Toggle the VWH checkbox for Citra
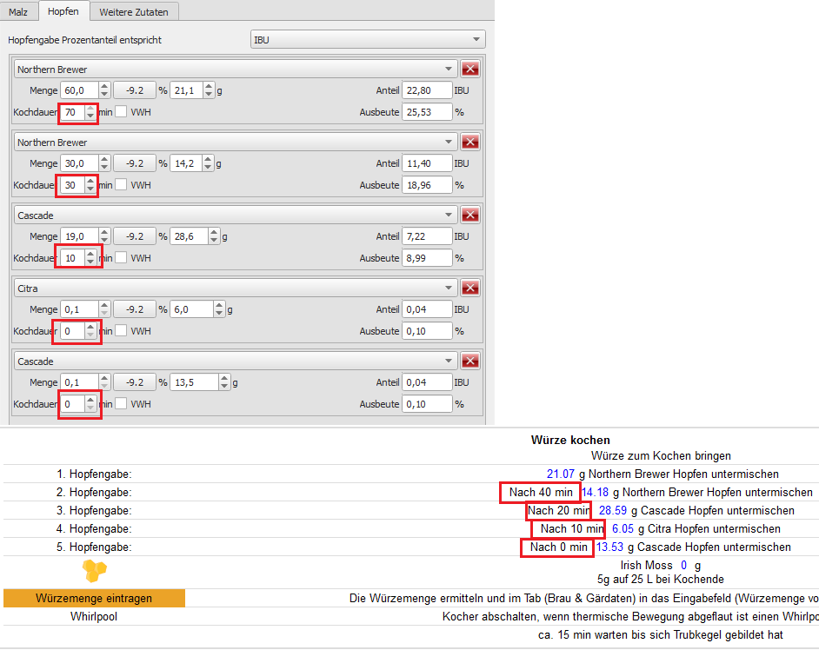The height and width of the screenshot is (650, 819). [121, 331]
